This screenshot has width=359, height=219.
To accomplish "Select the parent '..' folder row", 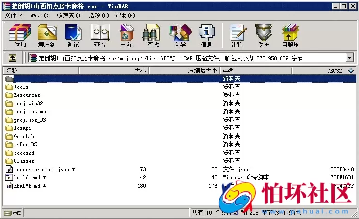I will (x=180, y=78).
